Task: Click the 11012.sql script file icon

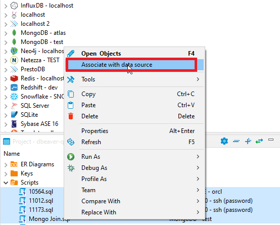Action: click(22, 201)
